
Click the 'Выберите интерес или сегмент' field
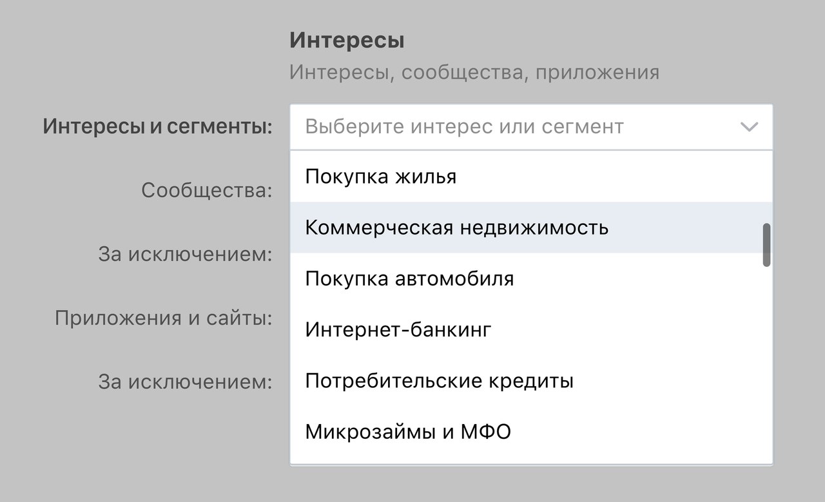tap(464, 126)
